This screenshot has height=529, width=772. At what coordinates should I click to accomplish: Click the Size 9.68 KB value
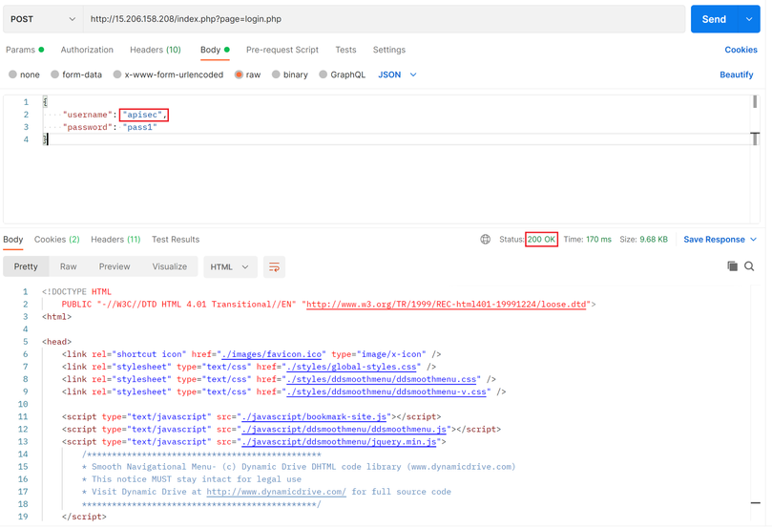654,240
